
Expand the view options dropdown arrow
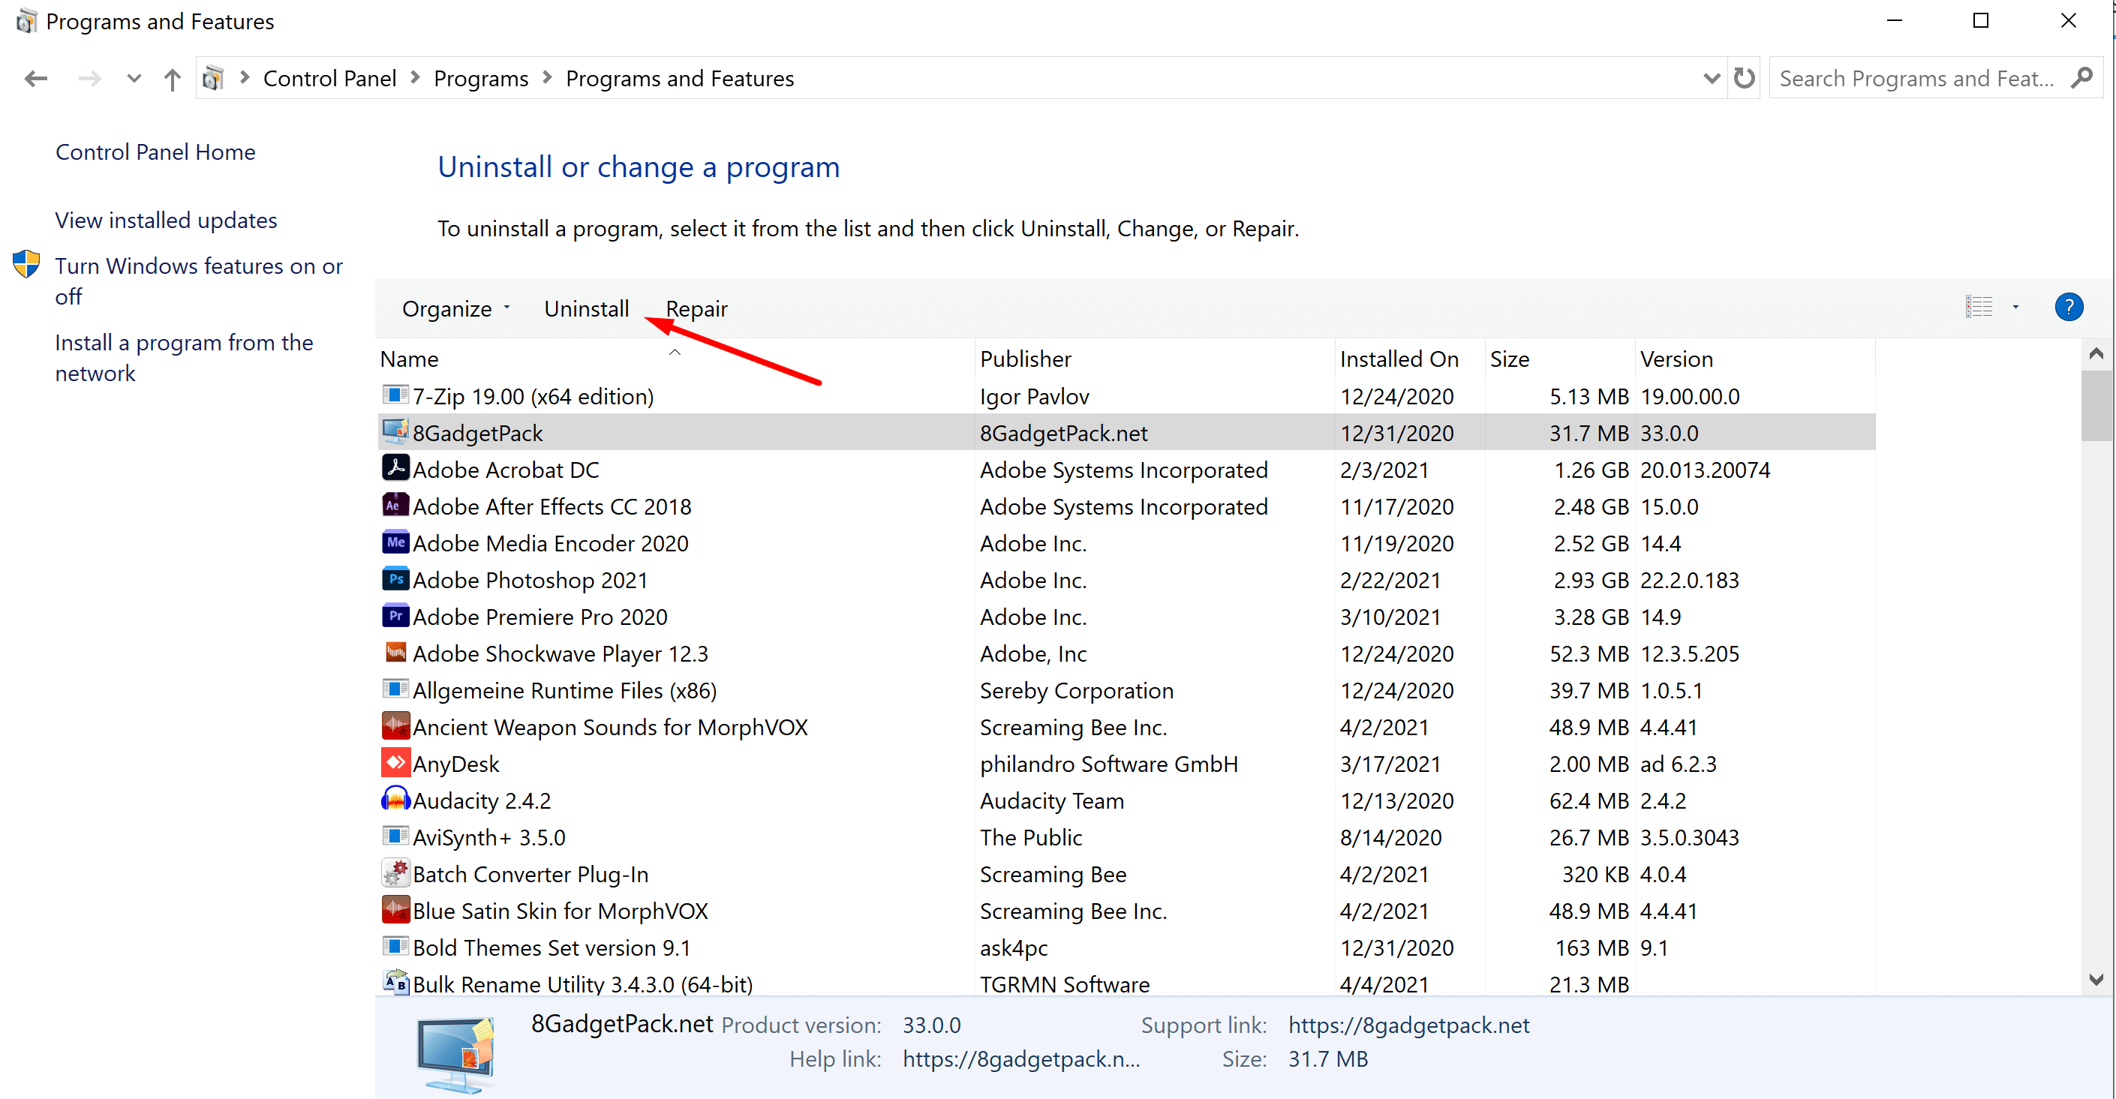point(2015,307)
